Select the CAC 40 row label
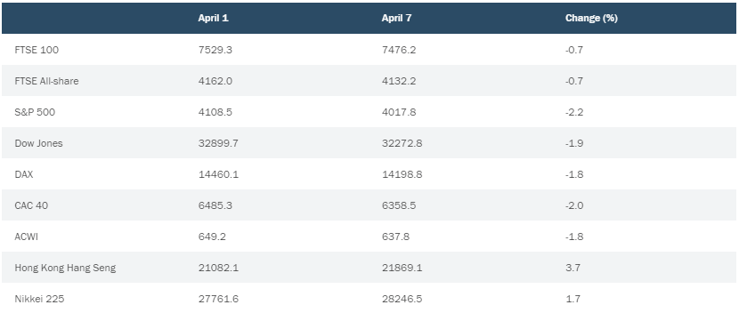739x321 pixels. tap(31, 205)
